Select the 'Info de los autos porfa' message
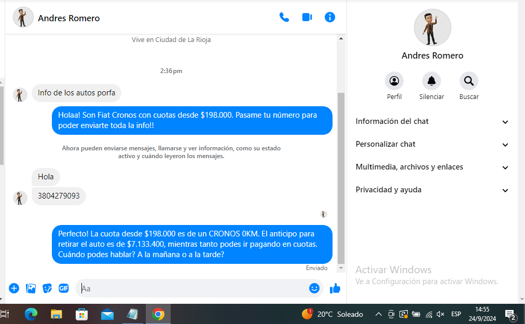Screen dimensions: 525x324 76,93
